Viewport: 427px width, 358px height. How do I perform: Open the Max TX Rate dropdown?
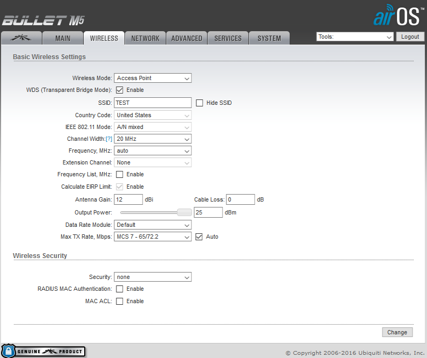click(x=153, y=237)
